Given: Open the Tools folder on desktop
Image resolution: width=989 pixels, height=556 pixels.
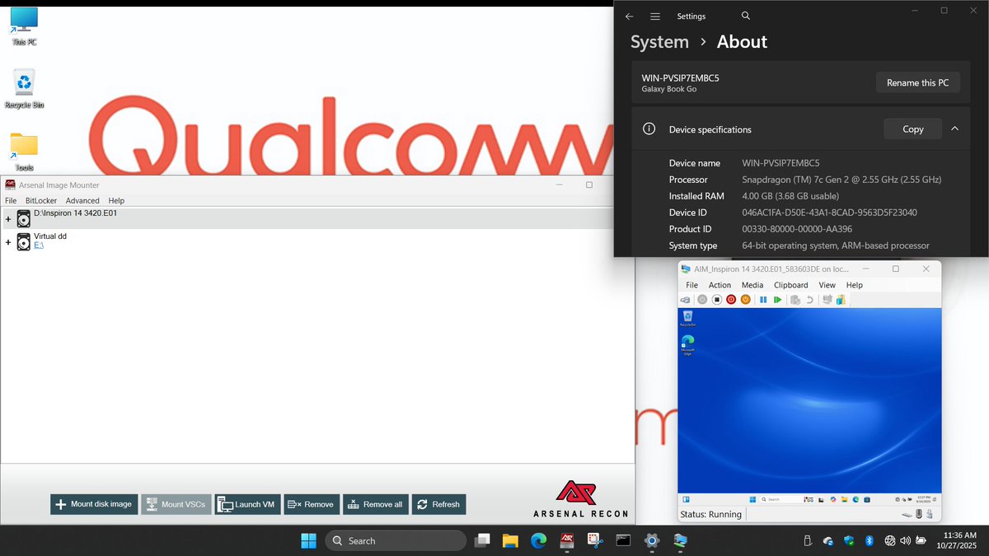Looking at the screenshot, I should [24, 152].
